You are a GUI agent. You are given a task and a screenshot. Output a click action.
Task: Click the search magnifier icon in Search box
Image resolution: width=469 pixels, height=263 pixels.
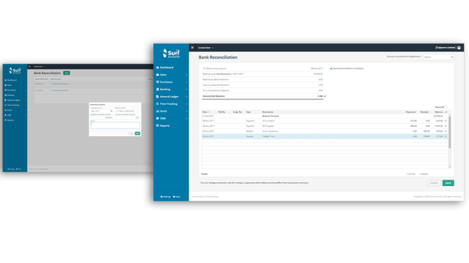click(x=452, y=57)
